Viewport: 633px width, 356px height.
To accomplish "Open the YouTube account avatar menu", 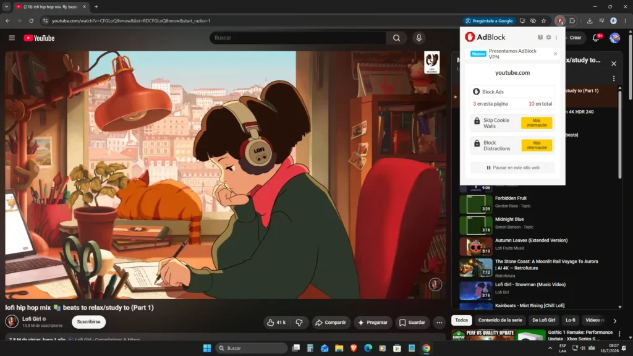I will [x=615, y=38].
